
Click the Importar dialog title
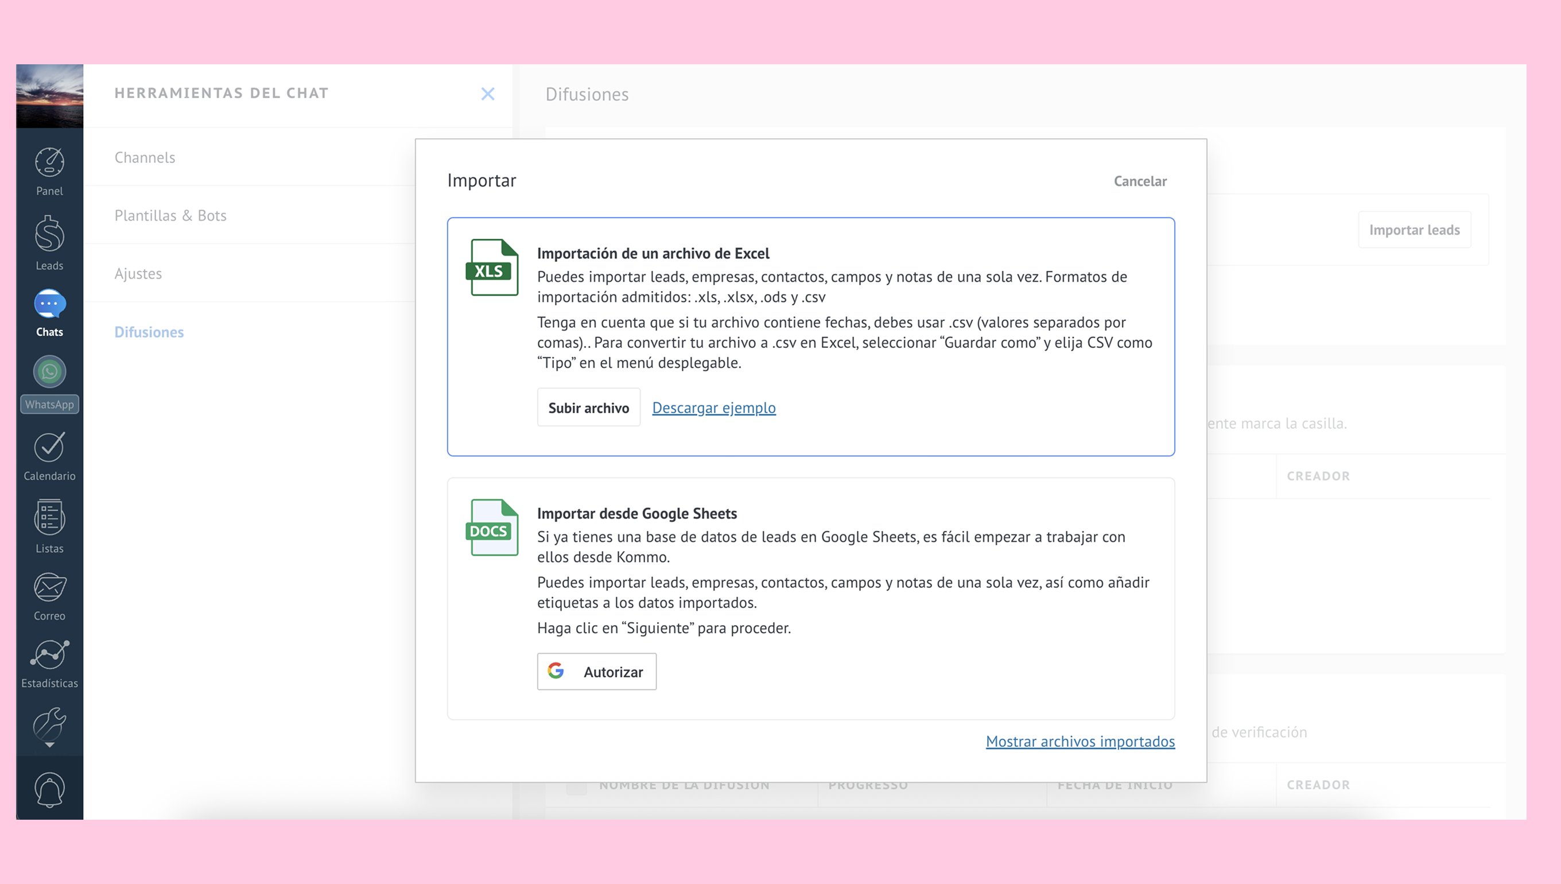pyautogui.click(x=482, y=180)
